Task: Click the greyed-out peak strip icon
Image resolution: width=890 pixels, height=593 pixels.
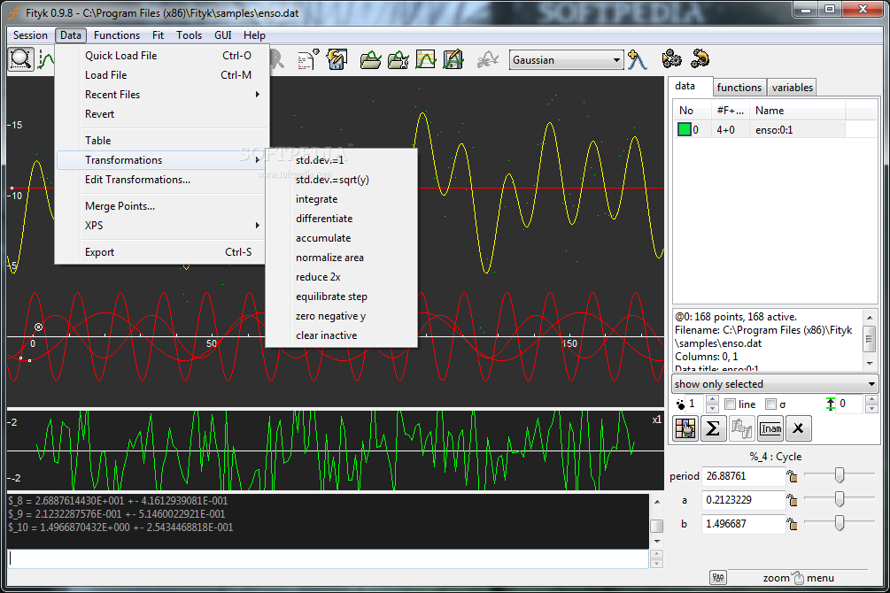Action: [x=488, y=59]
